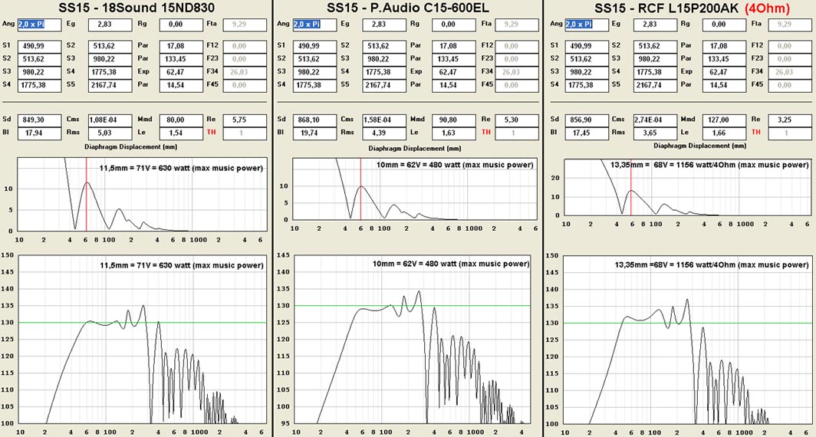Click the Sd 849,30 field
This screenshot has height=437, width=816.
(40, 120)
